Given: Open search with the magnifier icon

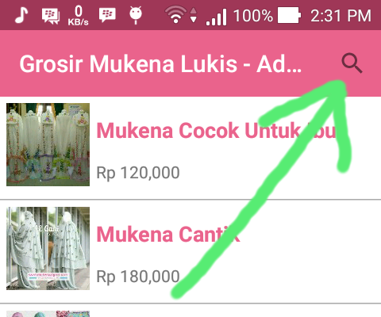Looking at the screenshot, I should (x=352, y=63).
